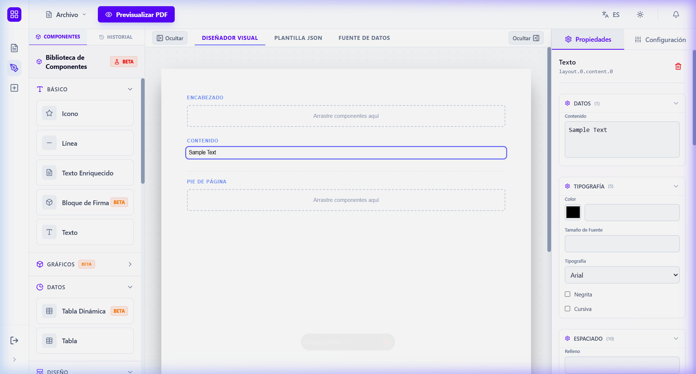Click the canvas vertical scrollbar

[549, 149]
